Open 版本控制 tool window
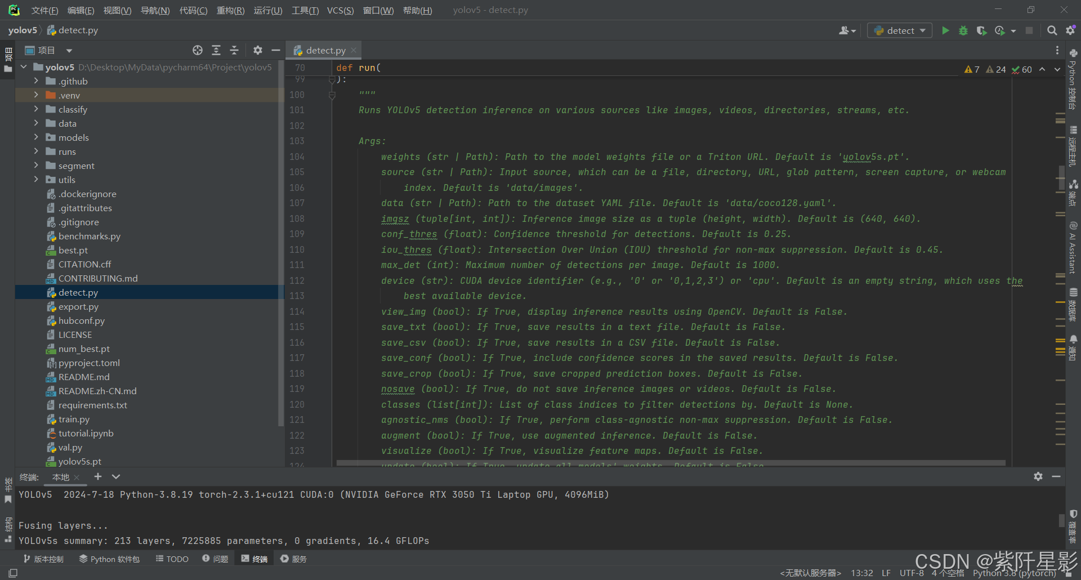This screenshot has width=1081, height=580. click(x=43, y=559)
